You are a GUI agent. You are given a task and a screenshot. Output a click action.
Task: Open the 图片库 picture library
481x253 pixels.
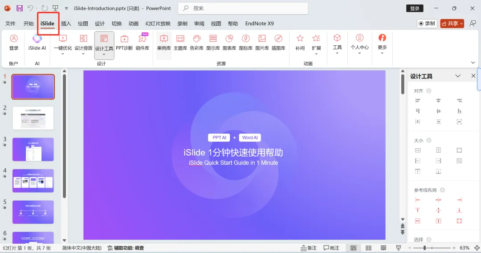(262, 42)
